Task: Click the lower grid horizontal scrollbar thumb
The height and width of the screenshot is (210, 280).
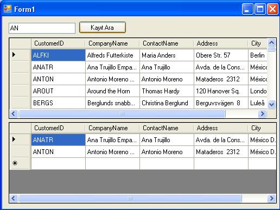Action: point(130,198)
